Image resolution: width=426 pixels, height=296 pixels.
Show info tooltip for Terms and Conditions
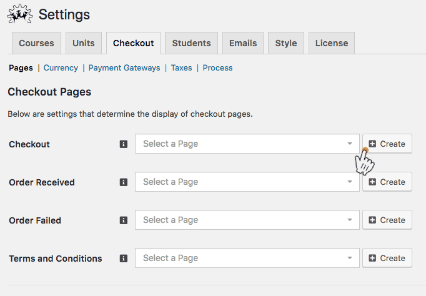124,258
